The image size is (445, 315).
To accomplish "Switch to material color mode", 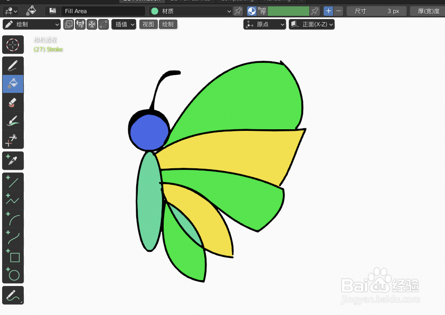I will 251,11.
